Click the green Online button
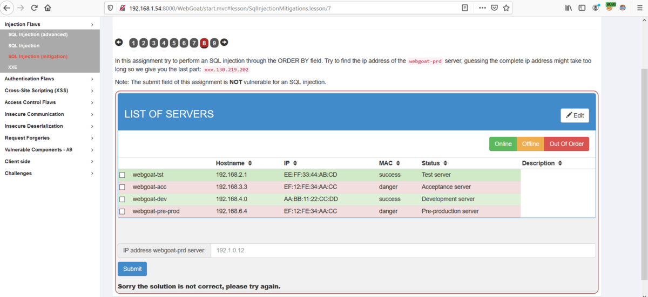Screen dimensions: 648x297 pyautogui.click(x=503, y=144)
